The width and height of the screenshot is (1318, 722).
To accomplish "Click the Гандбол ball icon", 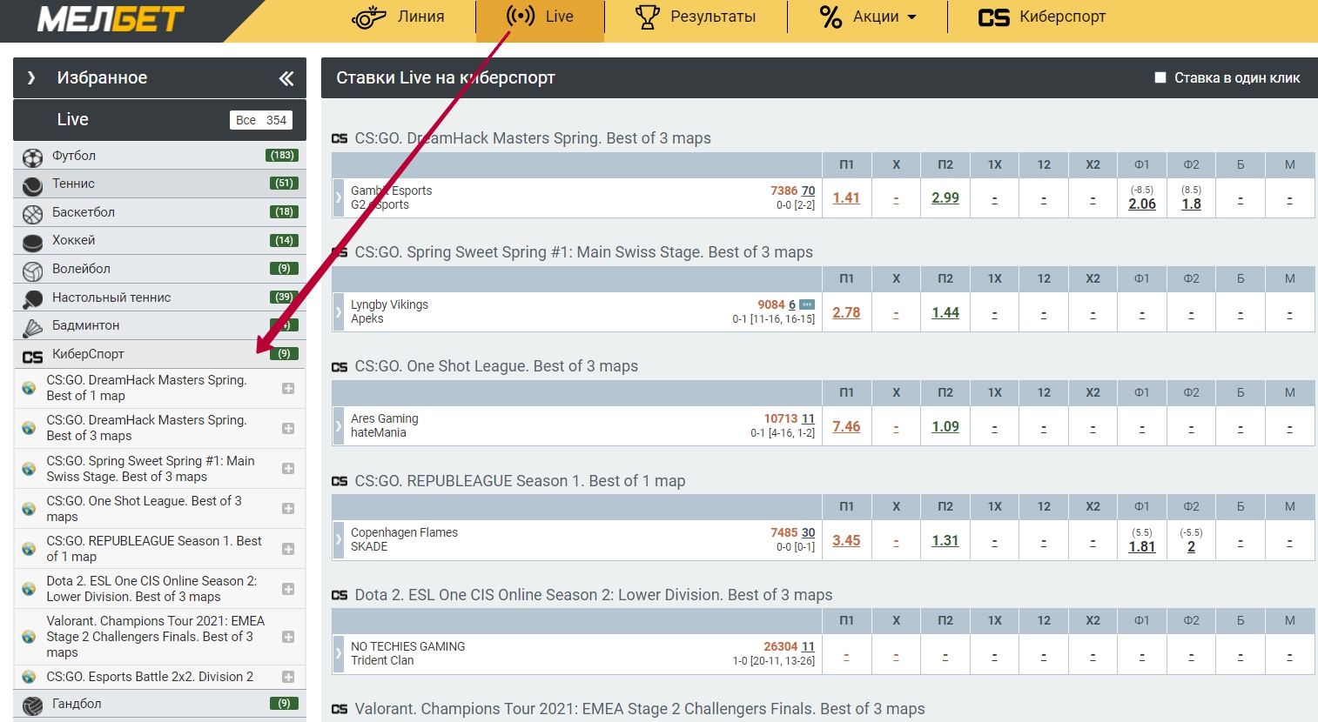I will click(x=32, y=705).
